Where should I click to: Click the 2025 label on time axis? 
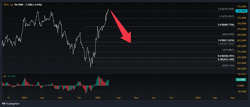pos(98,98)
